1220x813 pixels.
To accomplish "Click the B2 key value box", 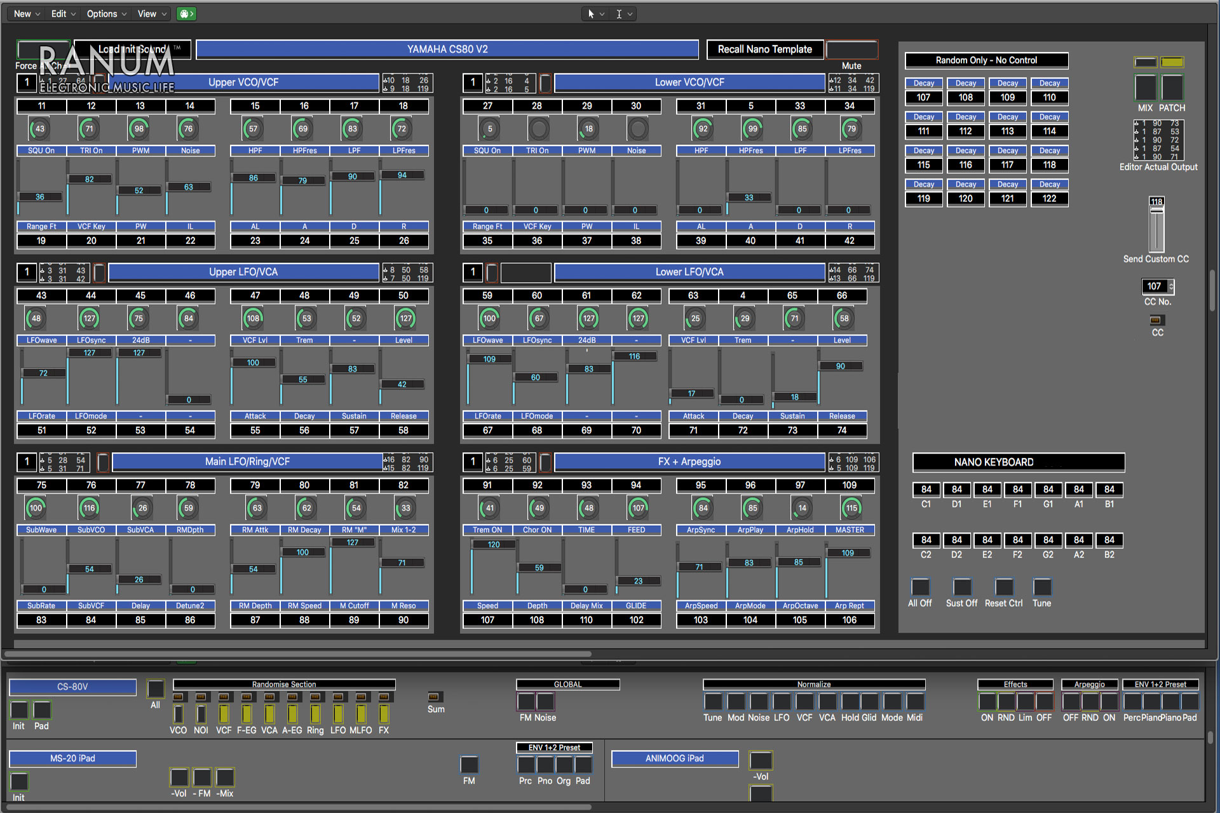I will (x=1109, y=541).
